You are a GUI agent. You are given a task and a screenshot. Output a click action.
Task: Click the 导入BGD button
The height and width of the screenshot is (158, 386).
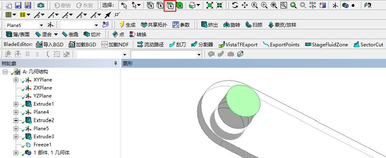point(50,44)
